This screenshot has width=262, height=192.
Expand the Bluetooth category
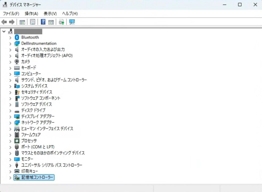10,37
